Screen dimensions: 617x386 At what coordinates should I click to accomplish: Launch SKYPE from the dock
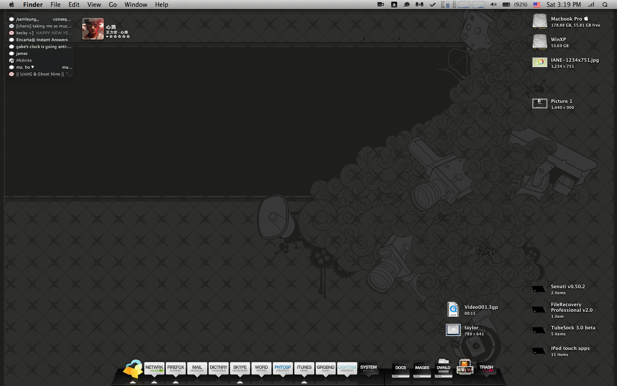[x=240, y=368]
